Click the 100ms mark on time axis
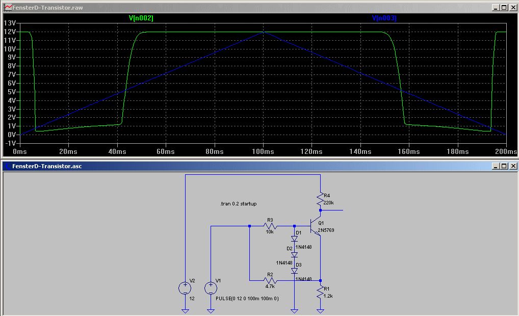Viewport: 519px width, 316px height. coord(263,151)
